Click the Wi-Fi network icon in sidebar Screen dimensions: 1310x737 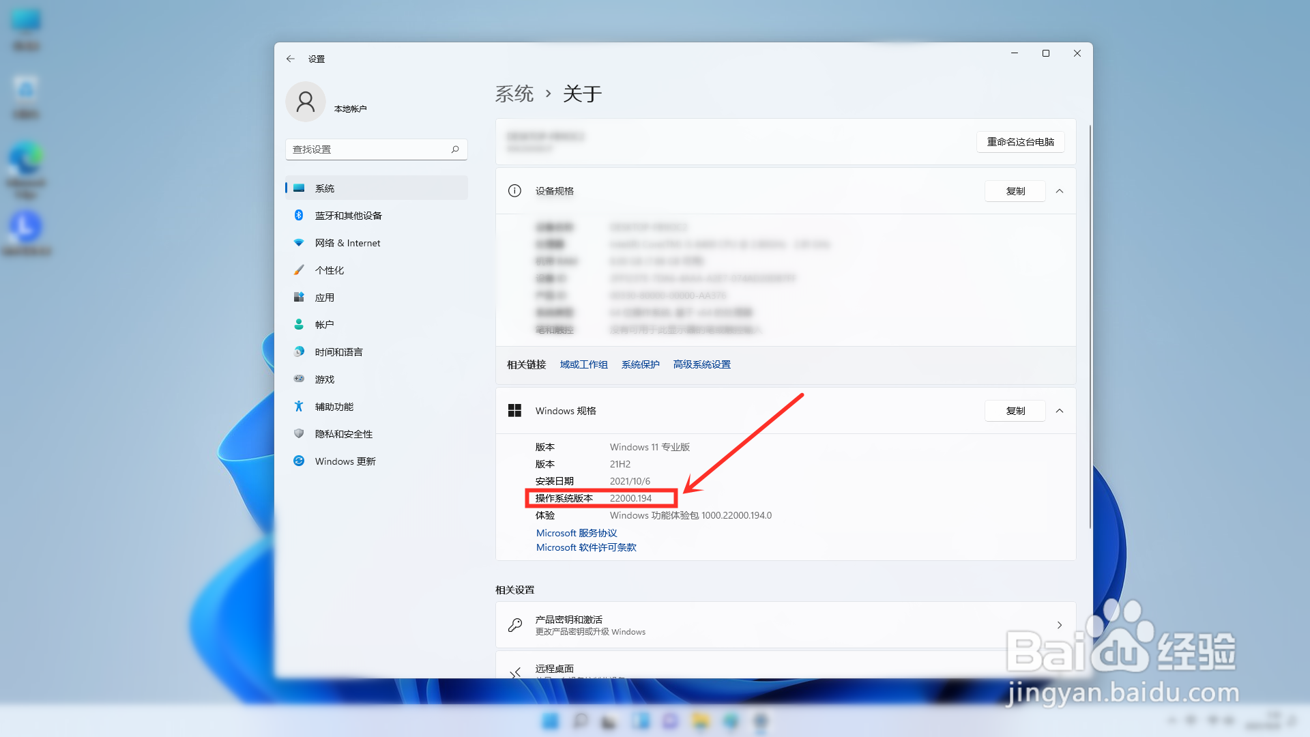click(299, 242)
